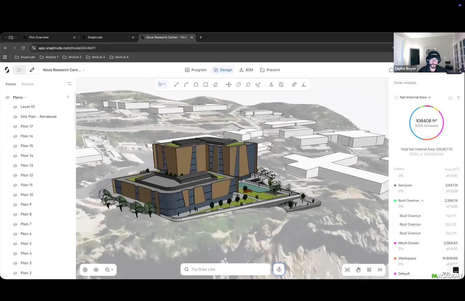Click the Rotate tool icon
Viewport: 465px width, 301px height.
point(248,85)
